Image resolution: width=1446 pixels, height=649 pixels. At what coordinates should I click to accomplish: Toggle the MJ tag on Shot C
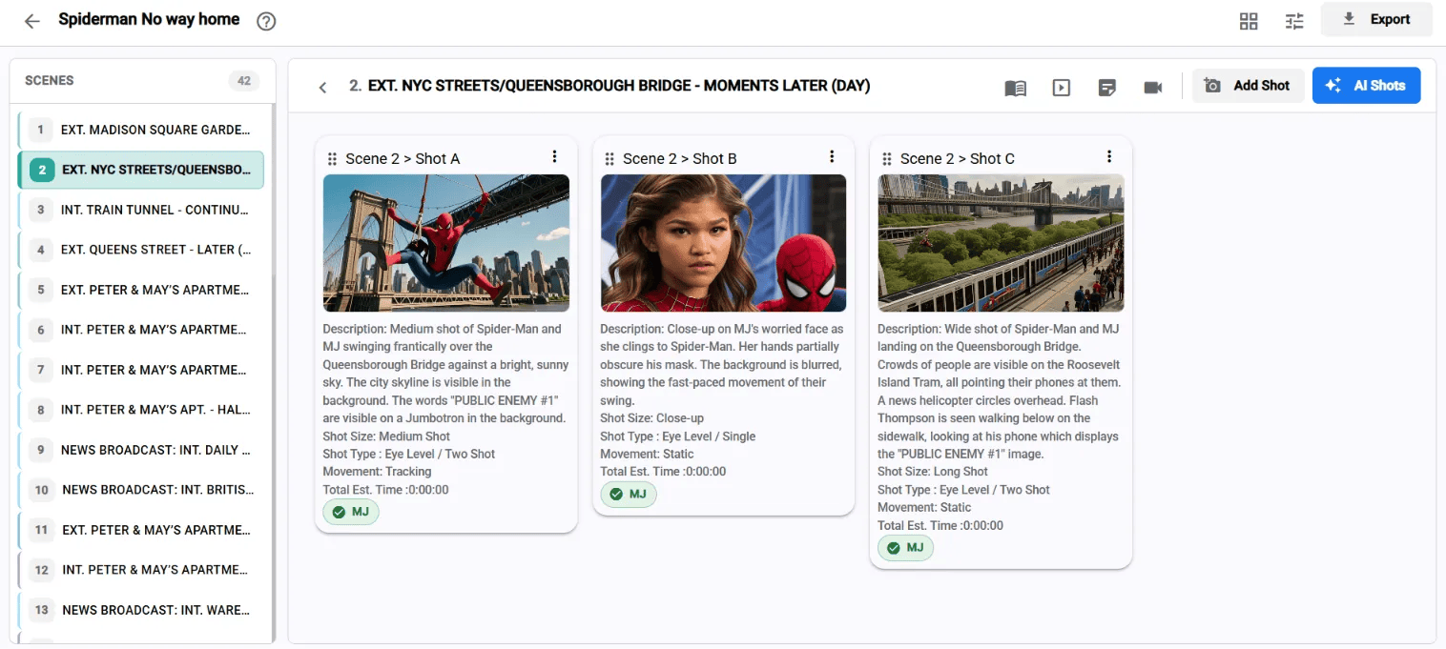click(906, 548)
